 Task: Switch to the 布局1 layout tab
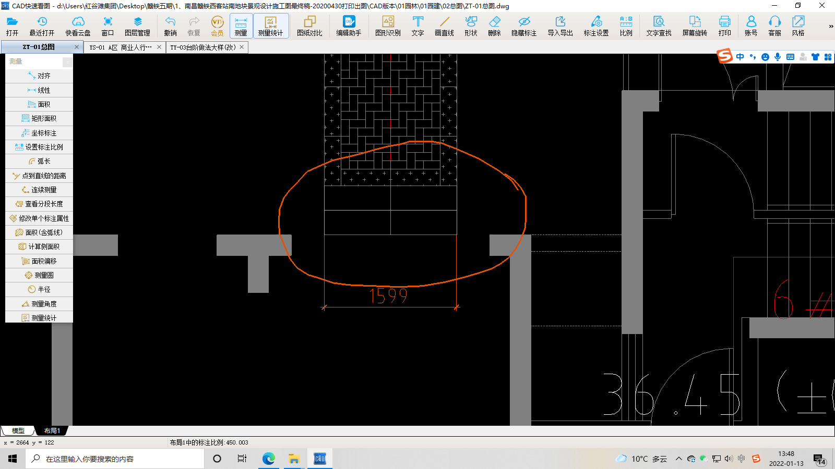(x=52, y=431)
